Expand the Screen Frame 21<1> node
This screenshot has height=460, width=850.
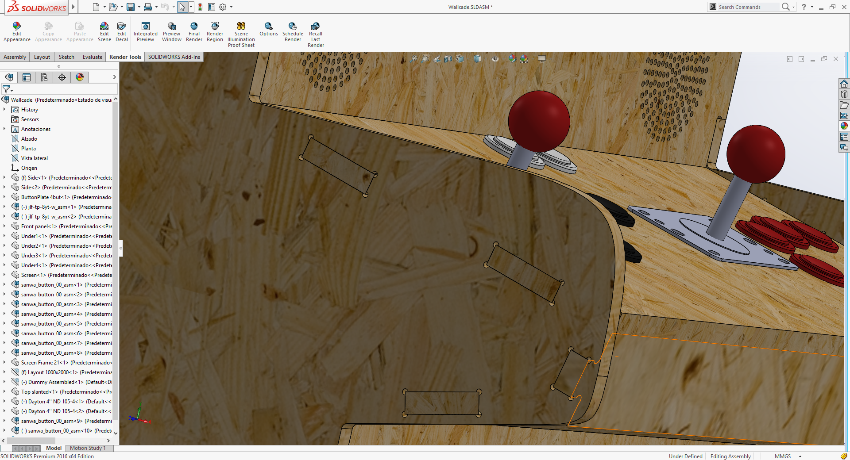click(4, 362)
